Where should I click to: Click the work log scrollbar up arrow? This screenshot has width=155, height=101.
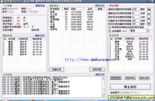tap(103, 78)
